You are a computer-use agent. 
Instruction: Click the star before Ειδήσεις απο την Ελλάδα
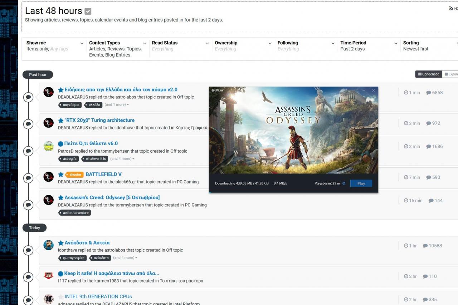coord(61,90)
